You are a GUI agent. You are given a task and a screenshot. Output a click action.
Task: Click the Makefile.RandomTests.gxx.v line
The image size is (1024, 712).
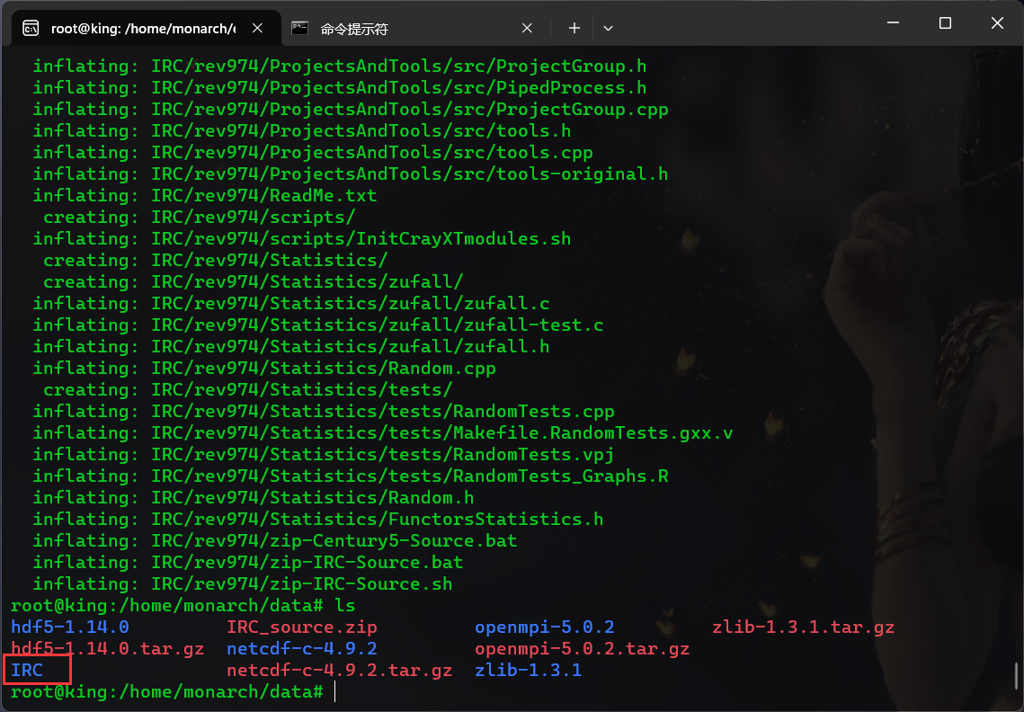pyautogui.click(x=383, y=432)
